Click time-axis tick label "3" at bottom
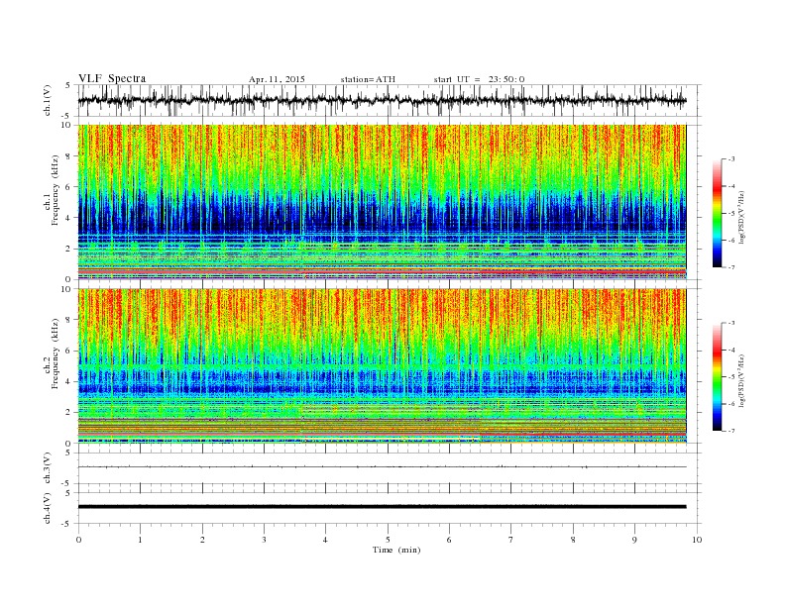Viewport: 785px width, 606px height. click(x=264, y=540)
